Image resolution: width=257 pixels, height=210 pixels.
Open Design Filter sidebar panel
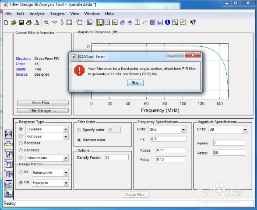point(8,193)
